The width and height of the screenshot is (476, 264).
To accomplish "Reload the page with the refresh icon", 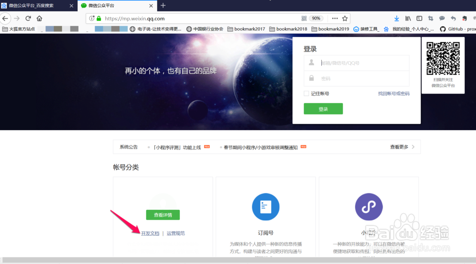I will (x=28, y=19).
